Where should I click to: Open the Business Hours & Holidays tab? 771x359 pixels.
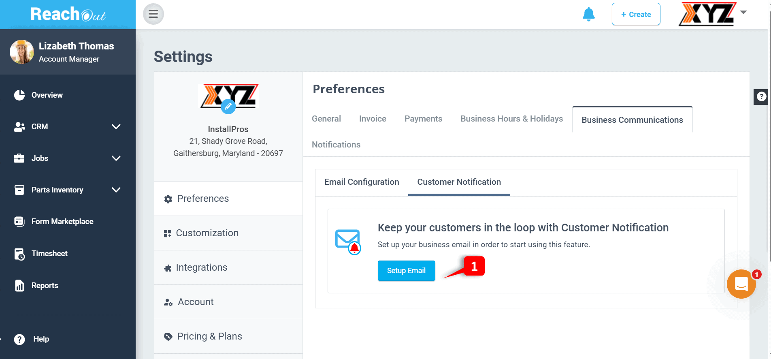pos(511,118)
